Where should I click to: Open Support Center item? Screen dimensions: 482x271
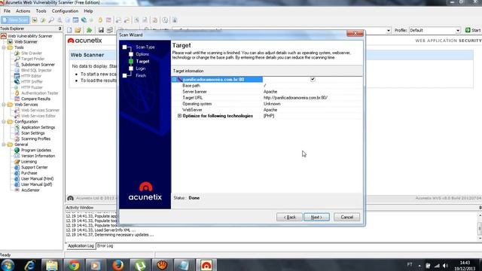click(x=34, y=167)
